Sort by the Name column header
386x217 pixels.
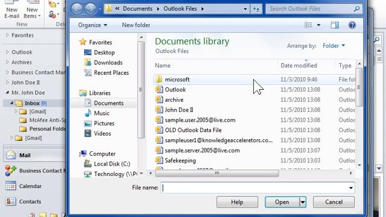[162, 66]
